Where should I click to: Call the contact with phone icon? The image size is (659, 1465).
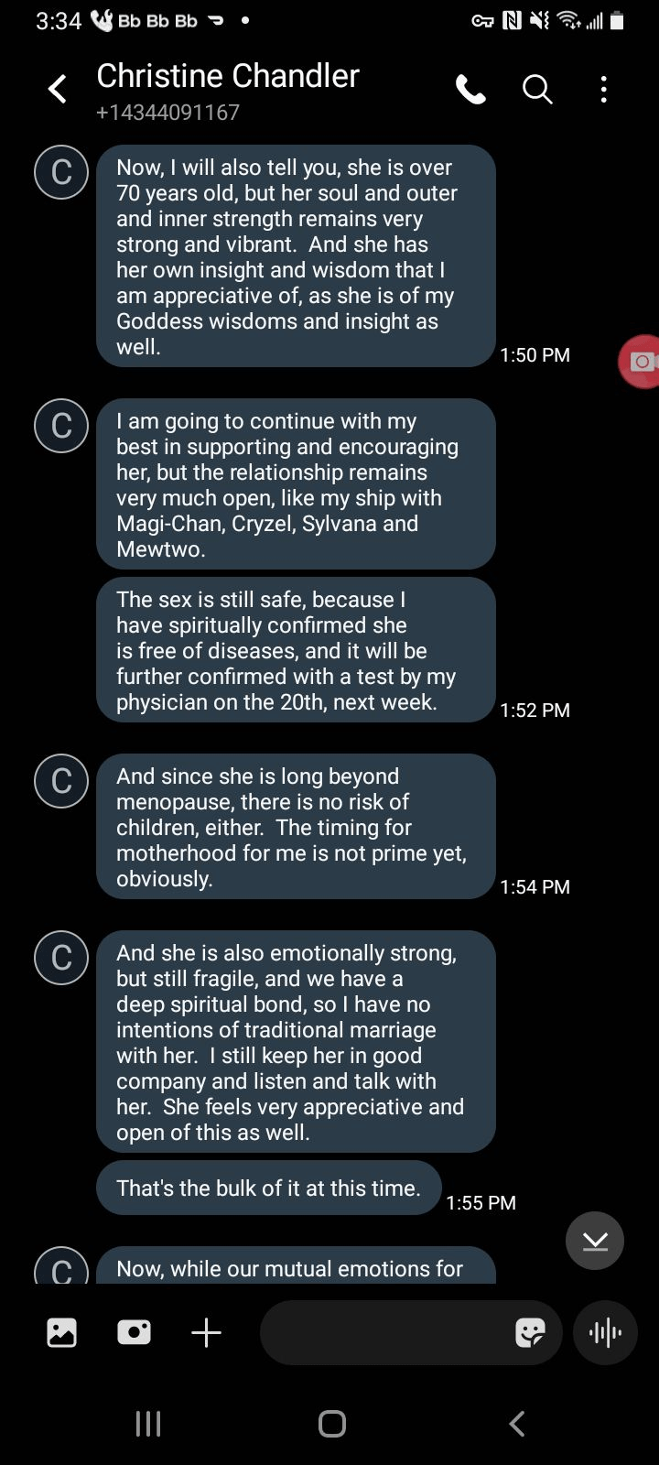coord(470,90)
